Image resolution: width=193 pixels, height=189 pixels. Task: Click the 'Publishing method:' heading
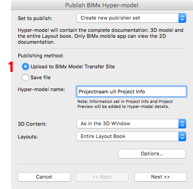(x=41, y=56)
